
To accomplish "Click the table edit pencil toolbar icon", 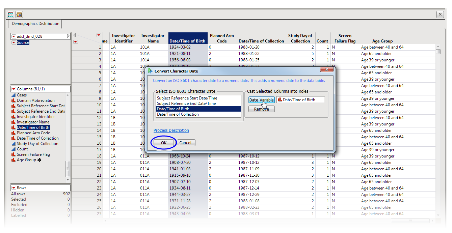I will click(x=19, y=14).
